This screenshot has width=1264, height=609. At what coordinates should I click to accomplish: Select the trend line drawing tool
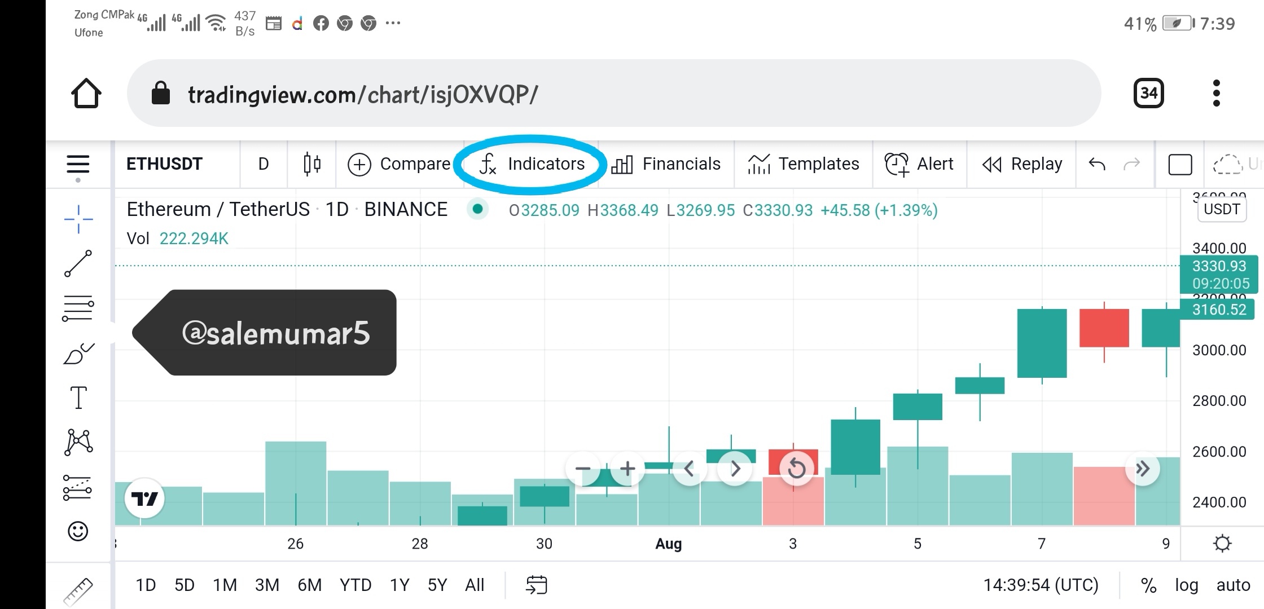(x=78, y=263)
